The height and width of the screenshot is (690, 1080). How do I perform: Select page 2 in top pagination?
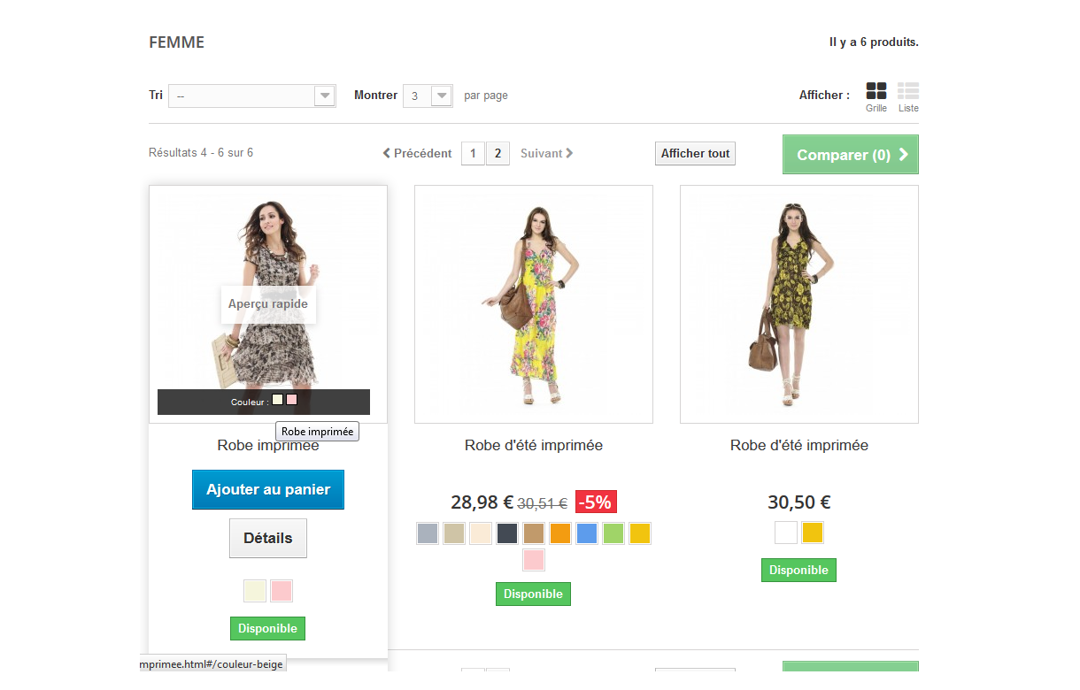498,154
